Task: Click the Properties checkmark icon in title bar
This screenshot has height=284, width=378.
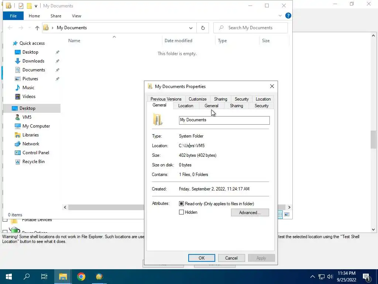Action: click(x=21, y=6)
